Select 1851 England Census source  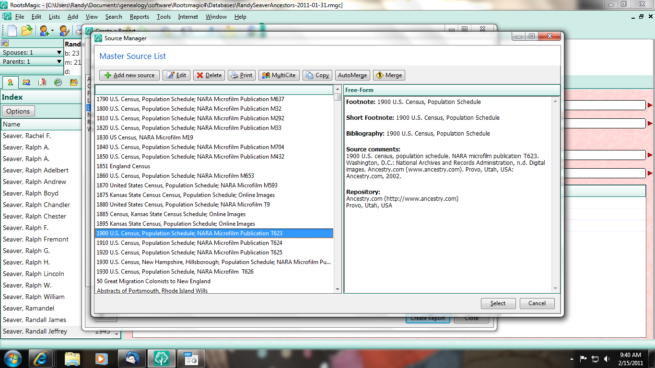tap(214, 166)
